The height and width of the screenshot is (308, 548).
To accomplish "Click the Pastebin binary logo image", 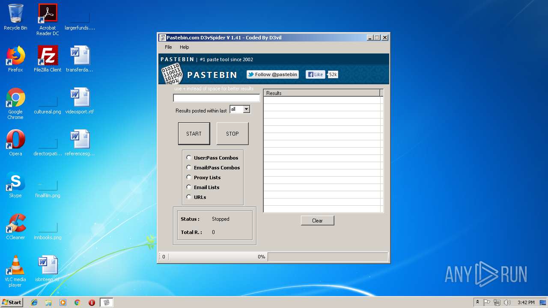I will click(x=172, y=74).
